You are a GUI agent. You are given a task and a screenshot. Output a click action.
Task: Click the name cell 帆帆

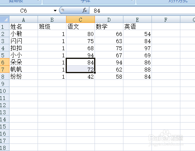(24, 69)
